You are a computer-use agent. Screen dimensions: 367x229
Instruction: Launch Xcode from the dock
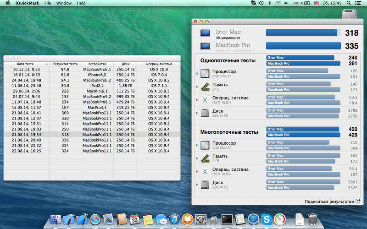68,219
